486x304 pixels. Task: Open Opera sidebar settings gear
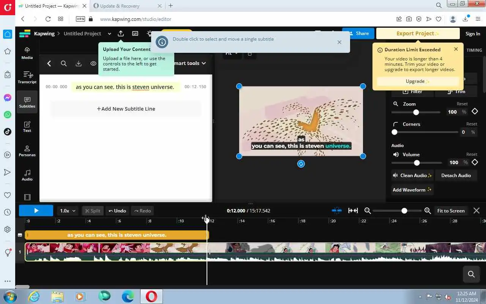coord(7,230)
